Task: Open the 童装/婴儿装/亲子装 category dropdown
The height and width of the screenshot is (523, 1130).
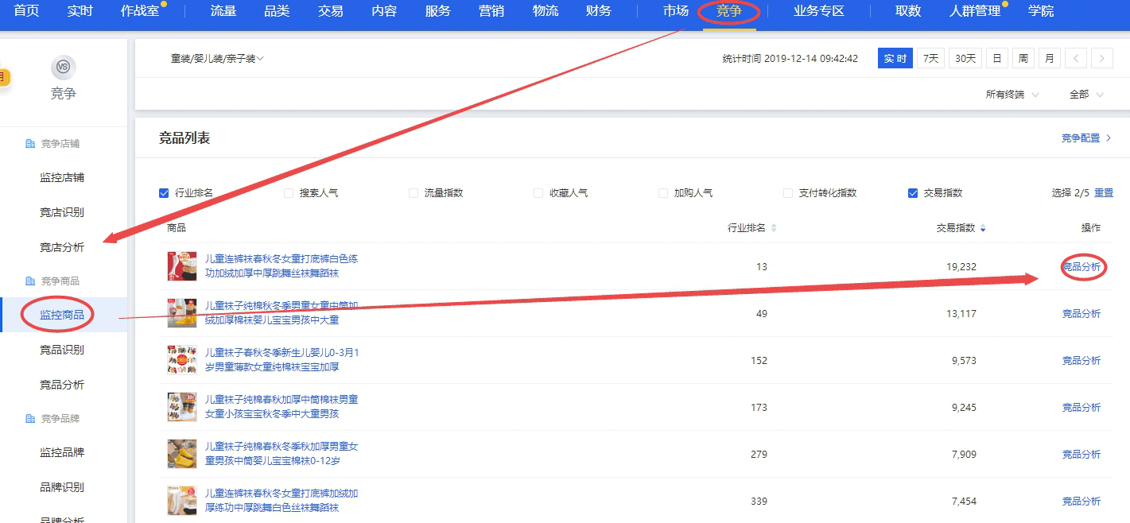Action: [217, 59]
